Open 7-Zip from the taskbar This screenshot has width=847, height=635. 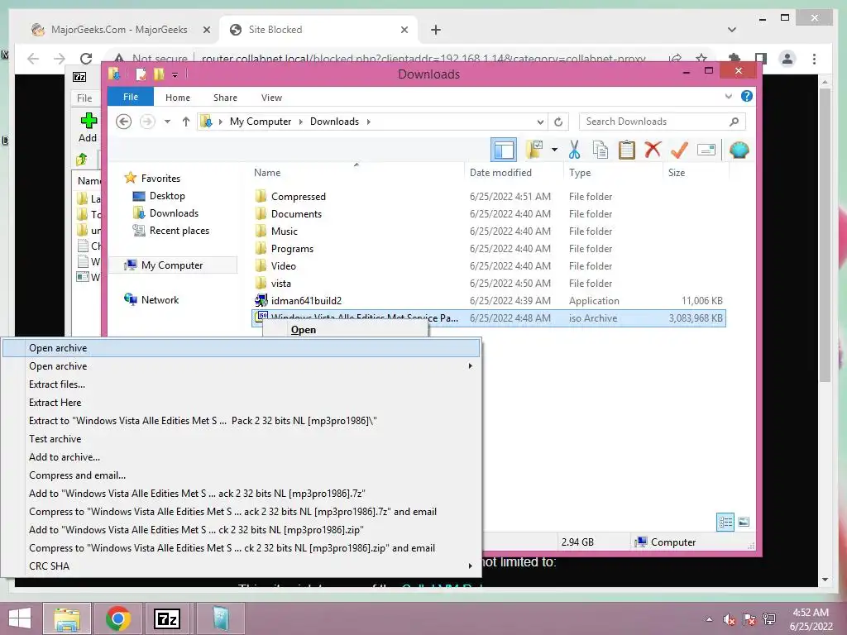pyautogui.click(x=167, y=618)
